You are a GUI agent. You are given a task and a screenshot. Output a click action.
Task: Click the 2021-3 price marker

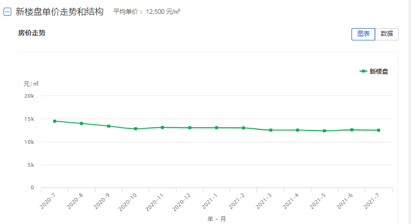click(x=270, y=130)
